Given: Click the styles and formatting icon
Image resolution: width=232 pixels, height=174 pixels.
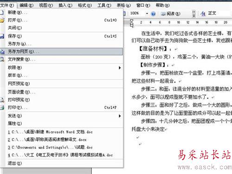Looking at the screenshot, I should tap(203, 14).
